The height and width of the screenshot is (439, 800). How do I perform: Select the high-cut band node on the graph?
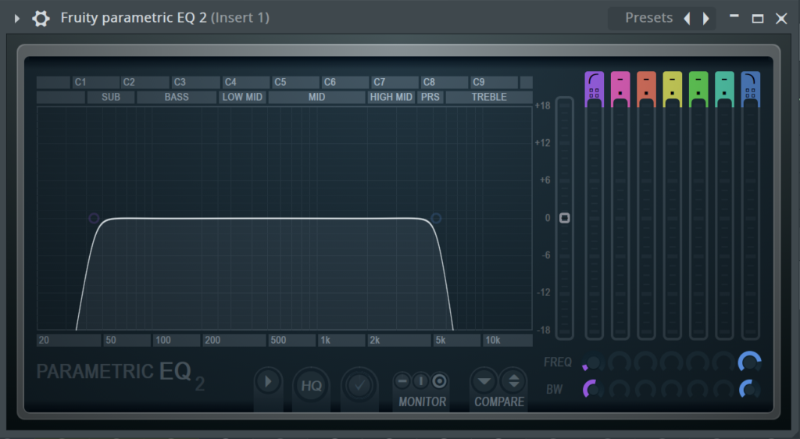click(436, 218)
